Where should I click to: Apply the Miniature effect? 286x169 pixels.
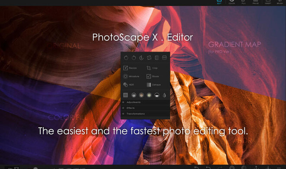coord(131,76)
